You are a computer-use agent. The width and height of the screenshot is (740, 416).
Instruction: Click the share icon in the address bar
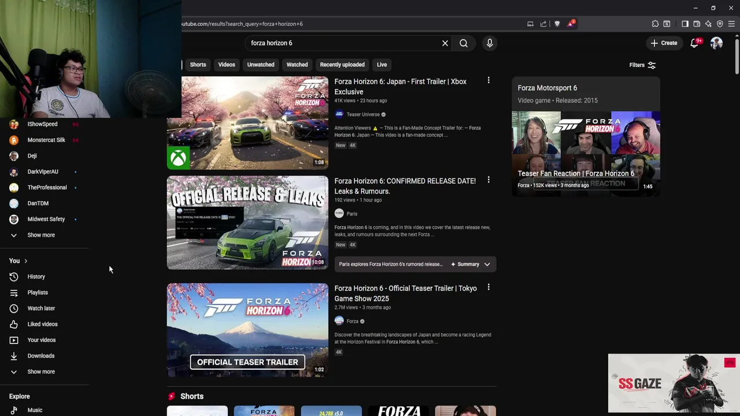(543, 24)
